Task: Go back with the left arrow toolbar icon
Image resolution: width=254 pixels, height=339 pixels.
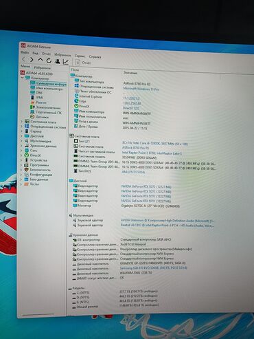Action: click(x=24, y=59)
